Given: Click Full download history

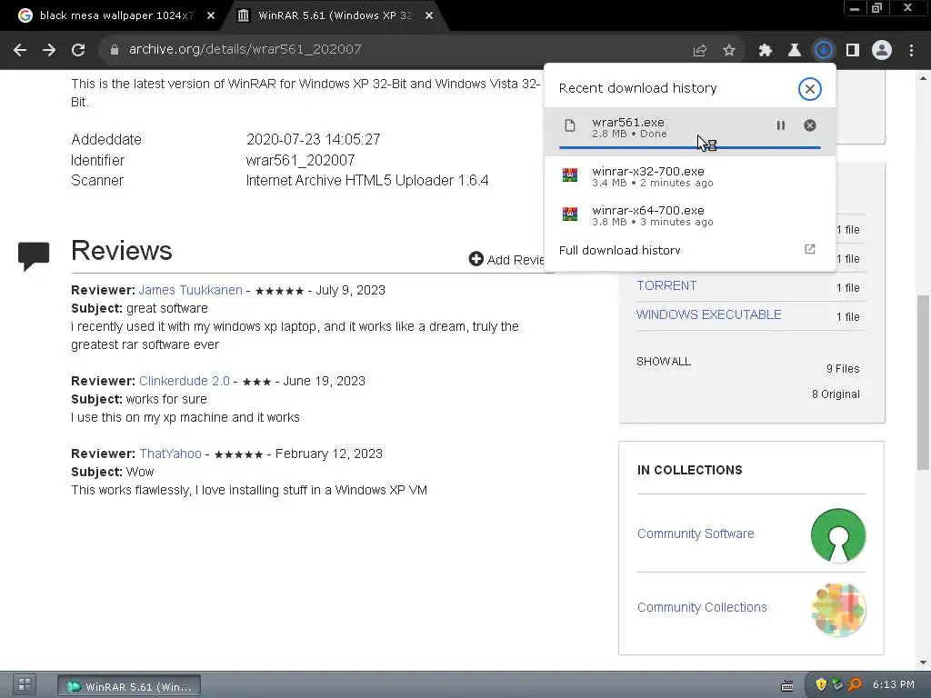Looking at the screenshot, I should [x=619, y=250].
